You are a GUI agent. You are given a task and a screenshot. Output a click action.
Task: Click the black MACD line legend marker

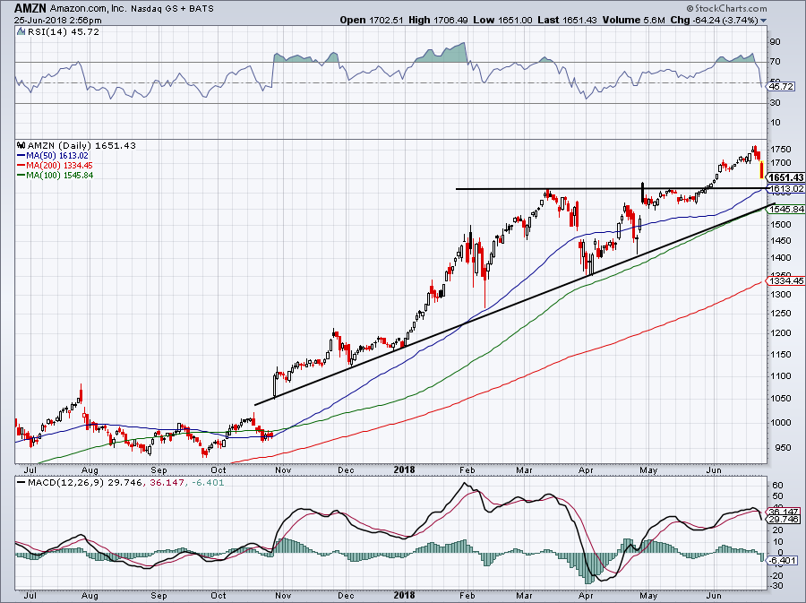pos(21,483)
